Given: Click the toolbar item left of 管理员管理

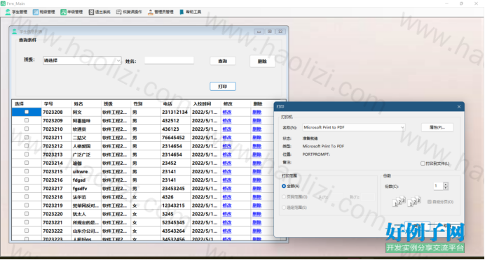Looking at the screenshot, I should click(129, 12).
